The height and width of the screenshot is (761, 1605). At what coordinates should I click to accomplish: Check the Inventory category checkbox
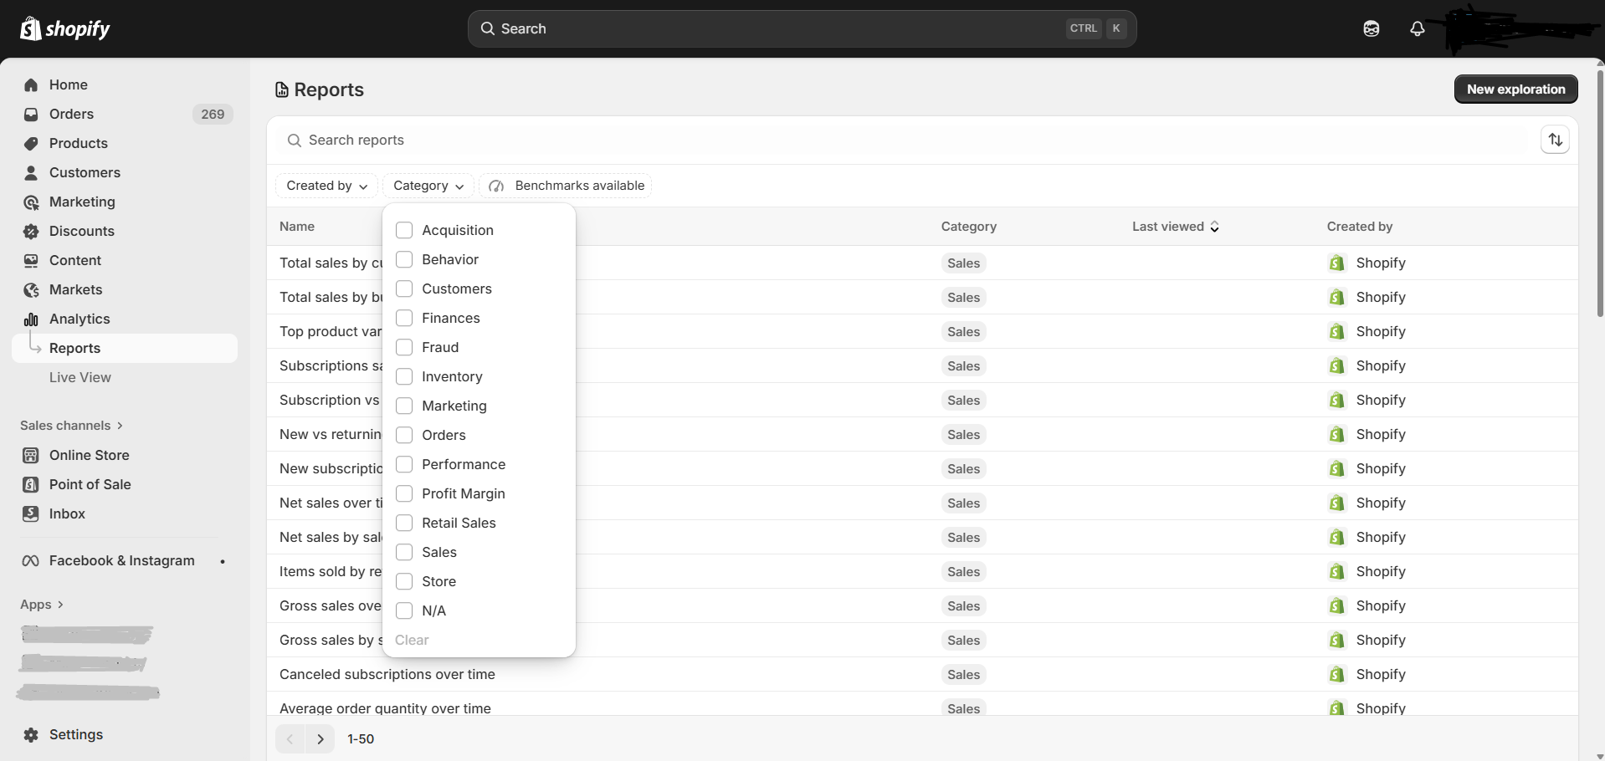[404, 376]
